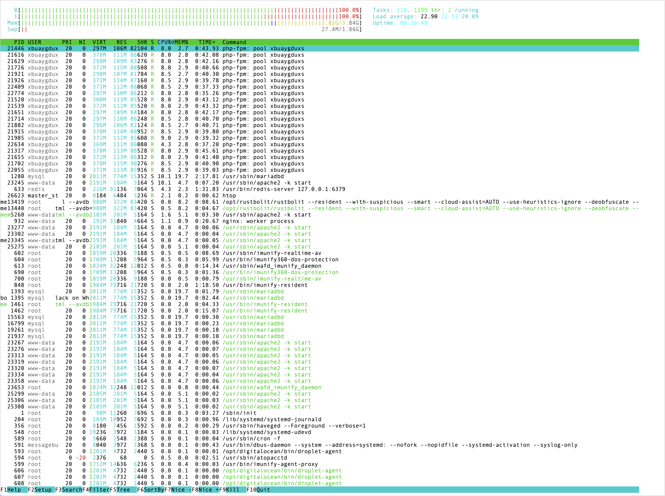The height and width of the screenshot is (496, 665).
Task: Select highlighted php-fpm process PID 21446
Action: click(320, 48)
